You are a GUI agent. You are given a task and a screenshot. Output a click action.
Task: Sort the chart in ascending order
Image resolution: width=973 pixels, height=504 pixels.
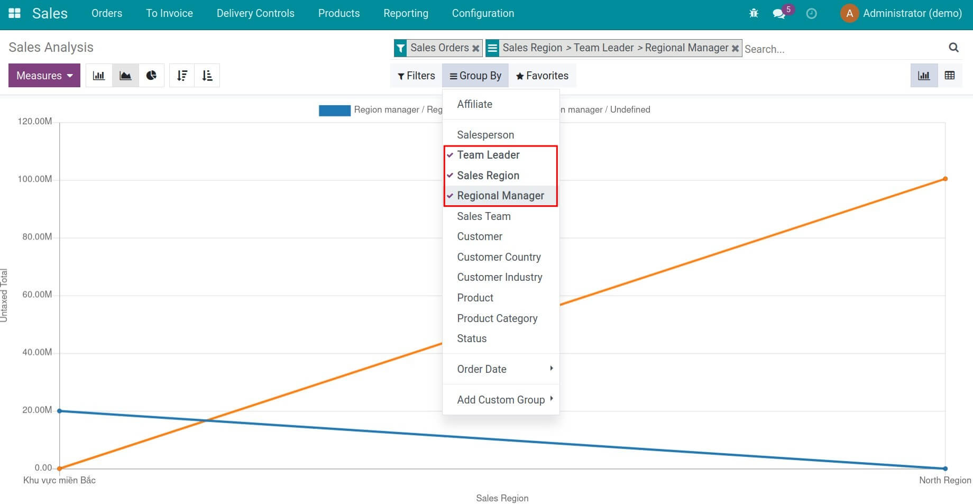click(207, 75)
